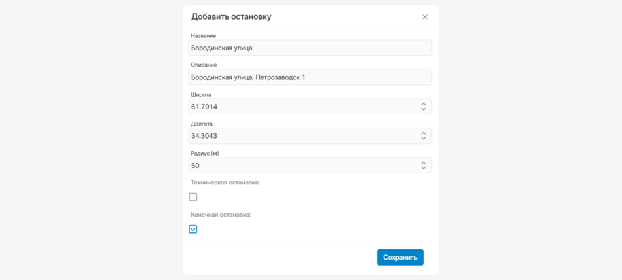The image size is (622, 280).
Task: Select the Долгота field showing 34.3043
Action: [x=310, y=135]
